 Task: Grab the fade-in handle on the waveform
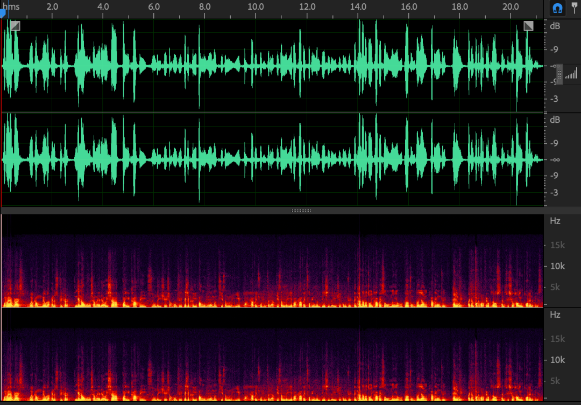point(15,26)
